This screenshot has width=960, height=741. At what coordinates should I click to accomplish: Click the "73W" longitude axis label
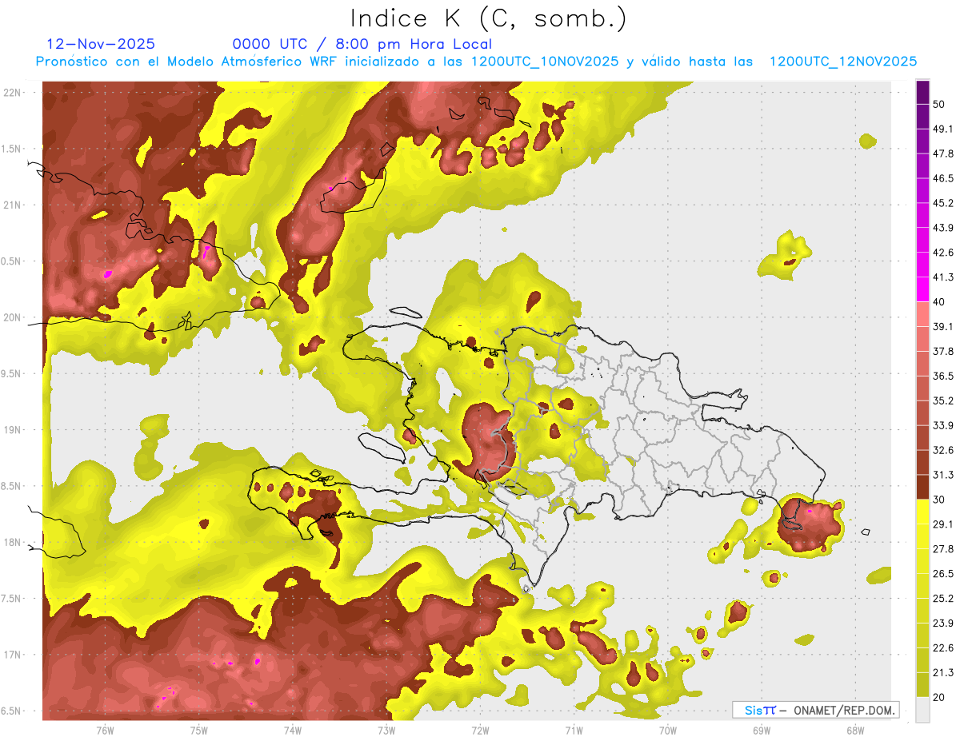point(386,730)
